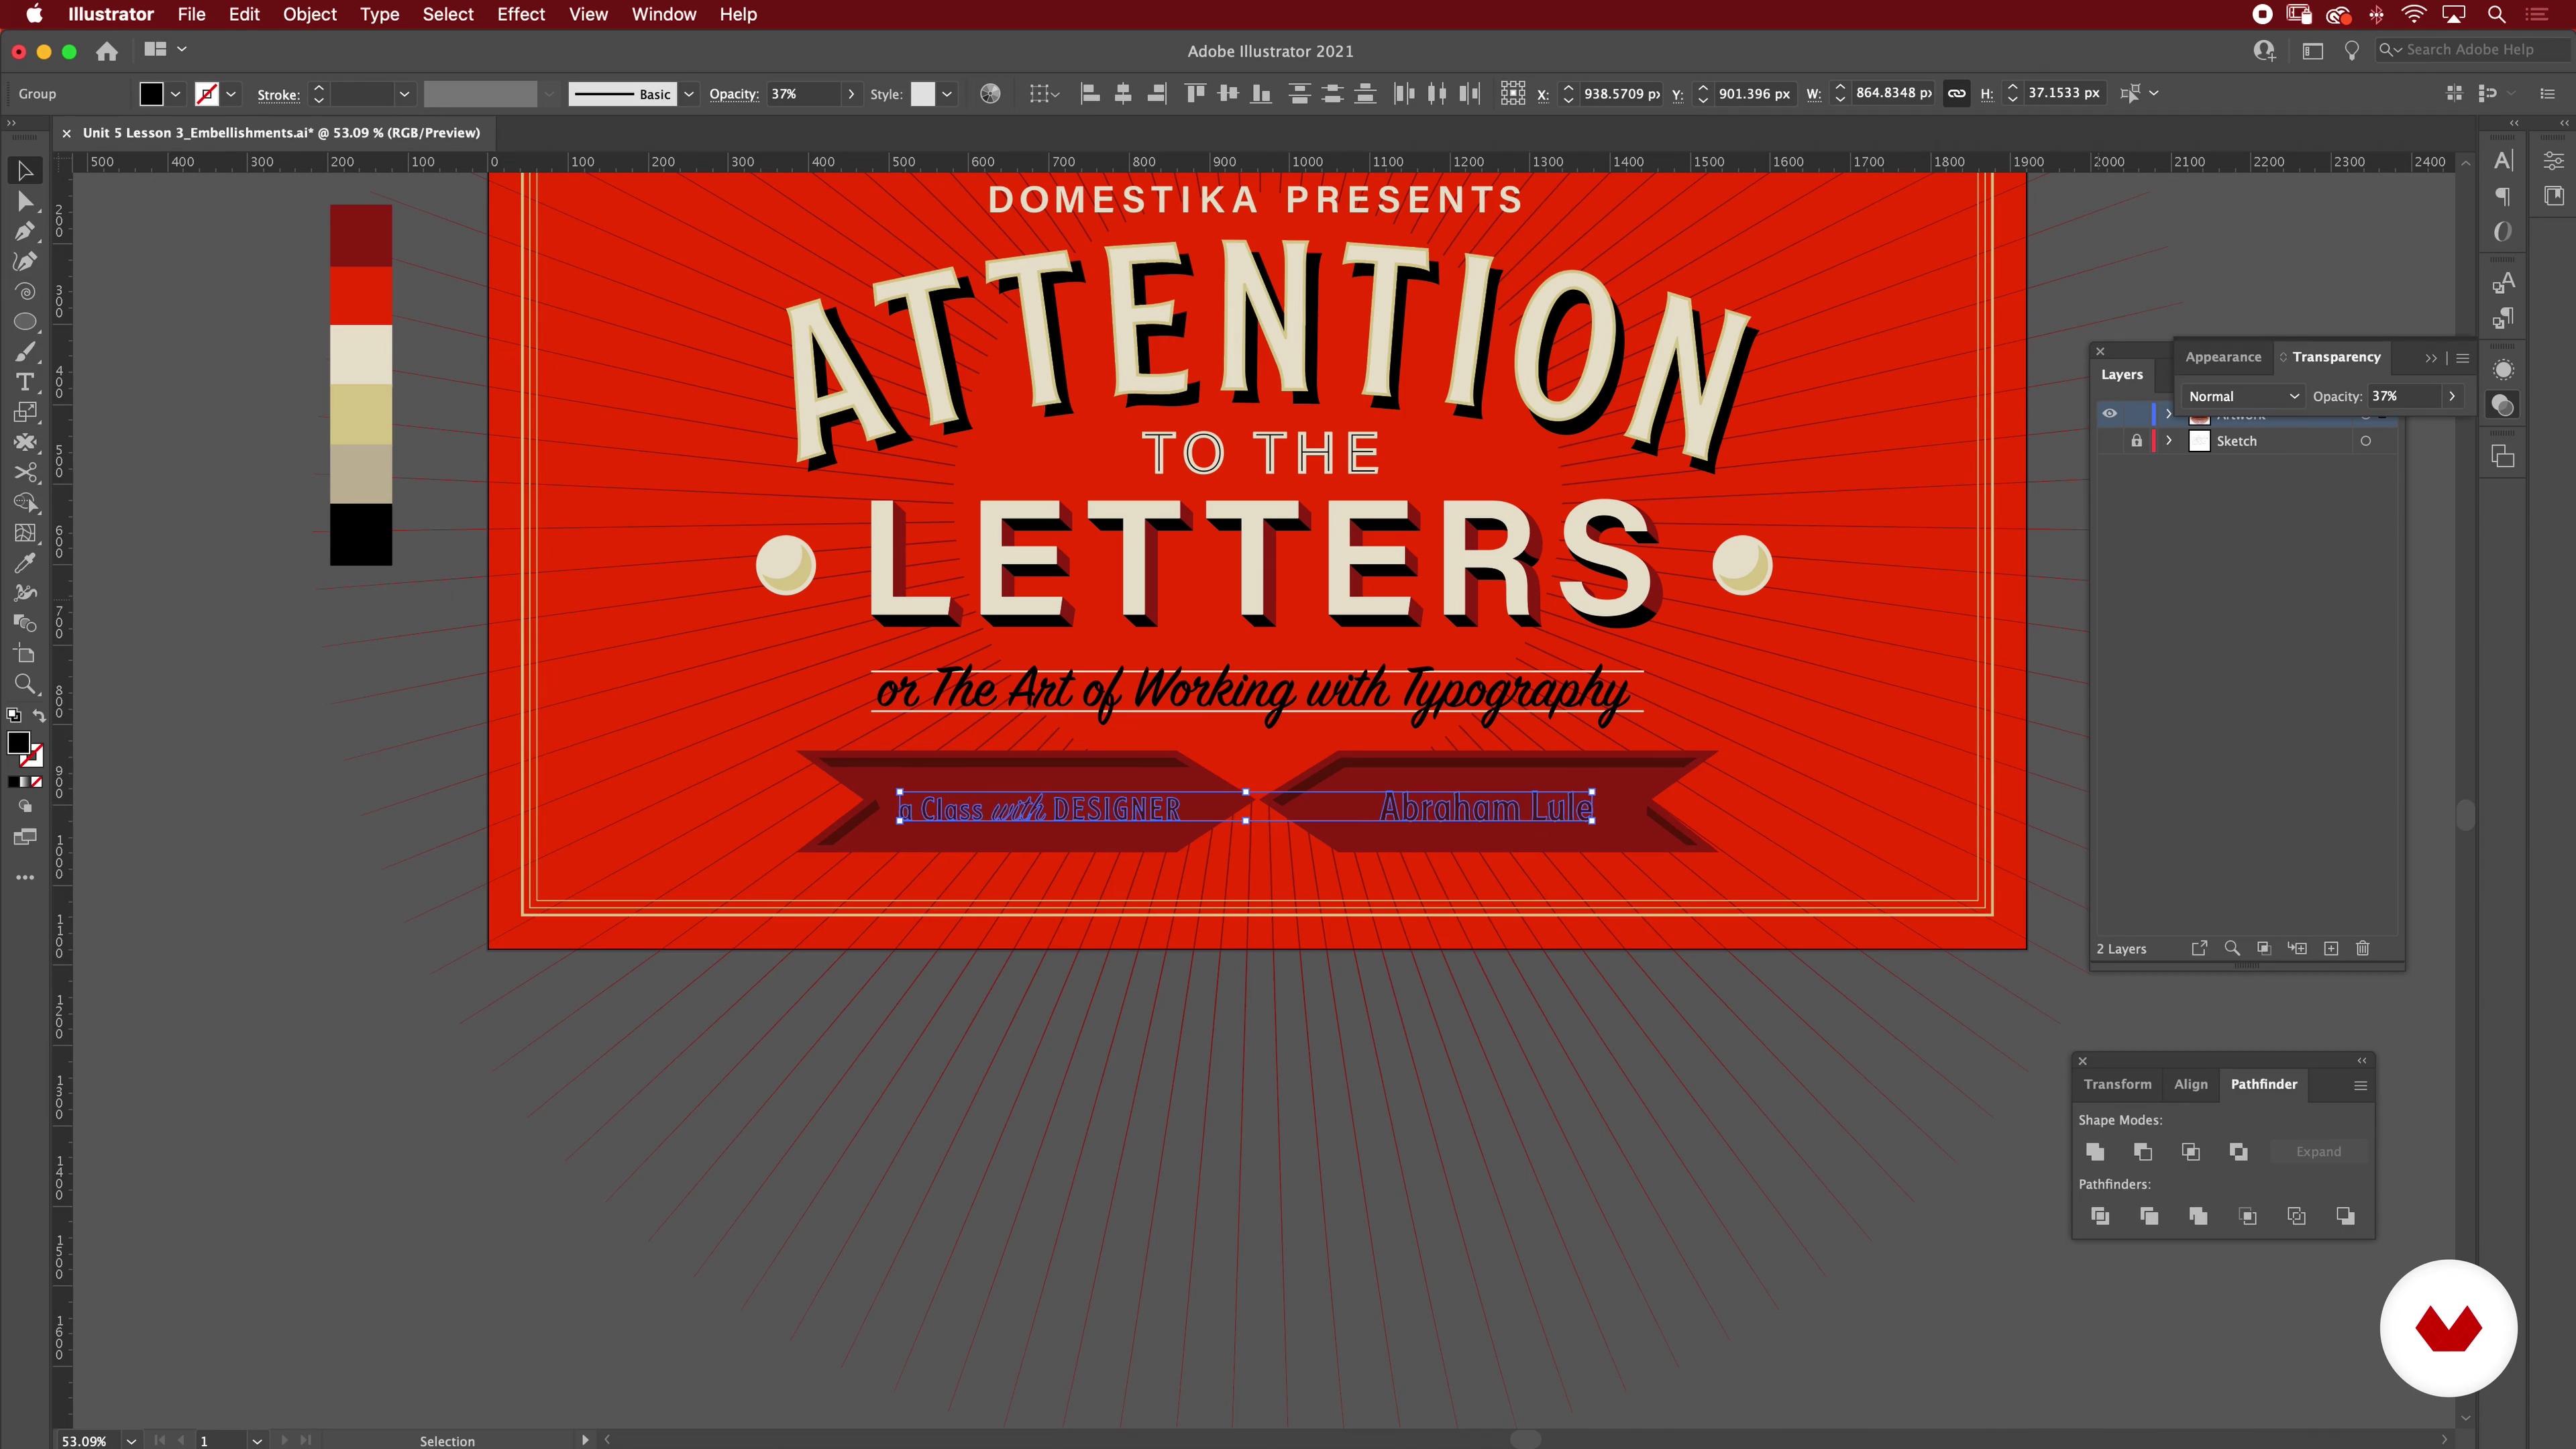Select the Eyedropper tool
This screenshot has height=1449, width=2576.
tap(25, 563)
